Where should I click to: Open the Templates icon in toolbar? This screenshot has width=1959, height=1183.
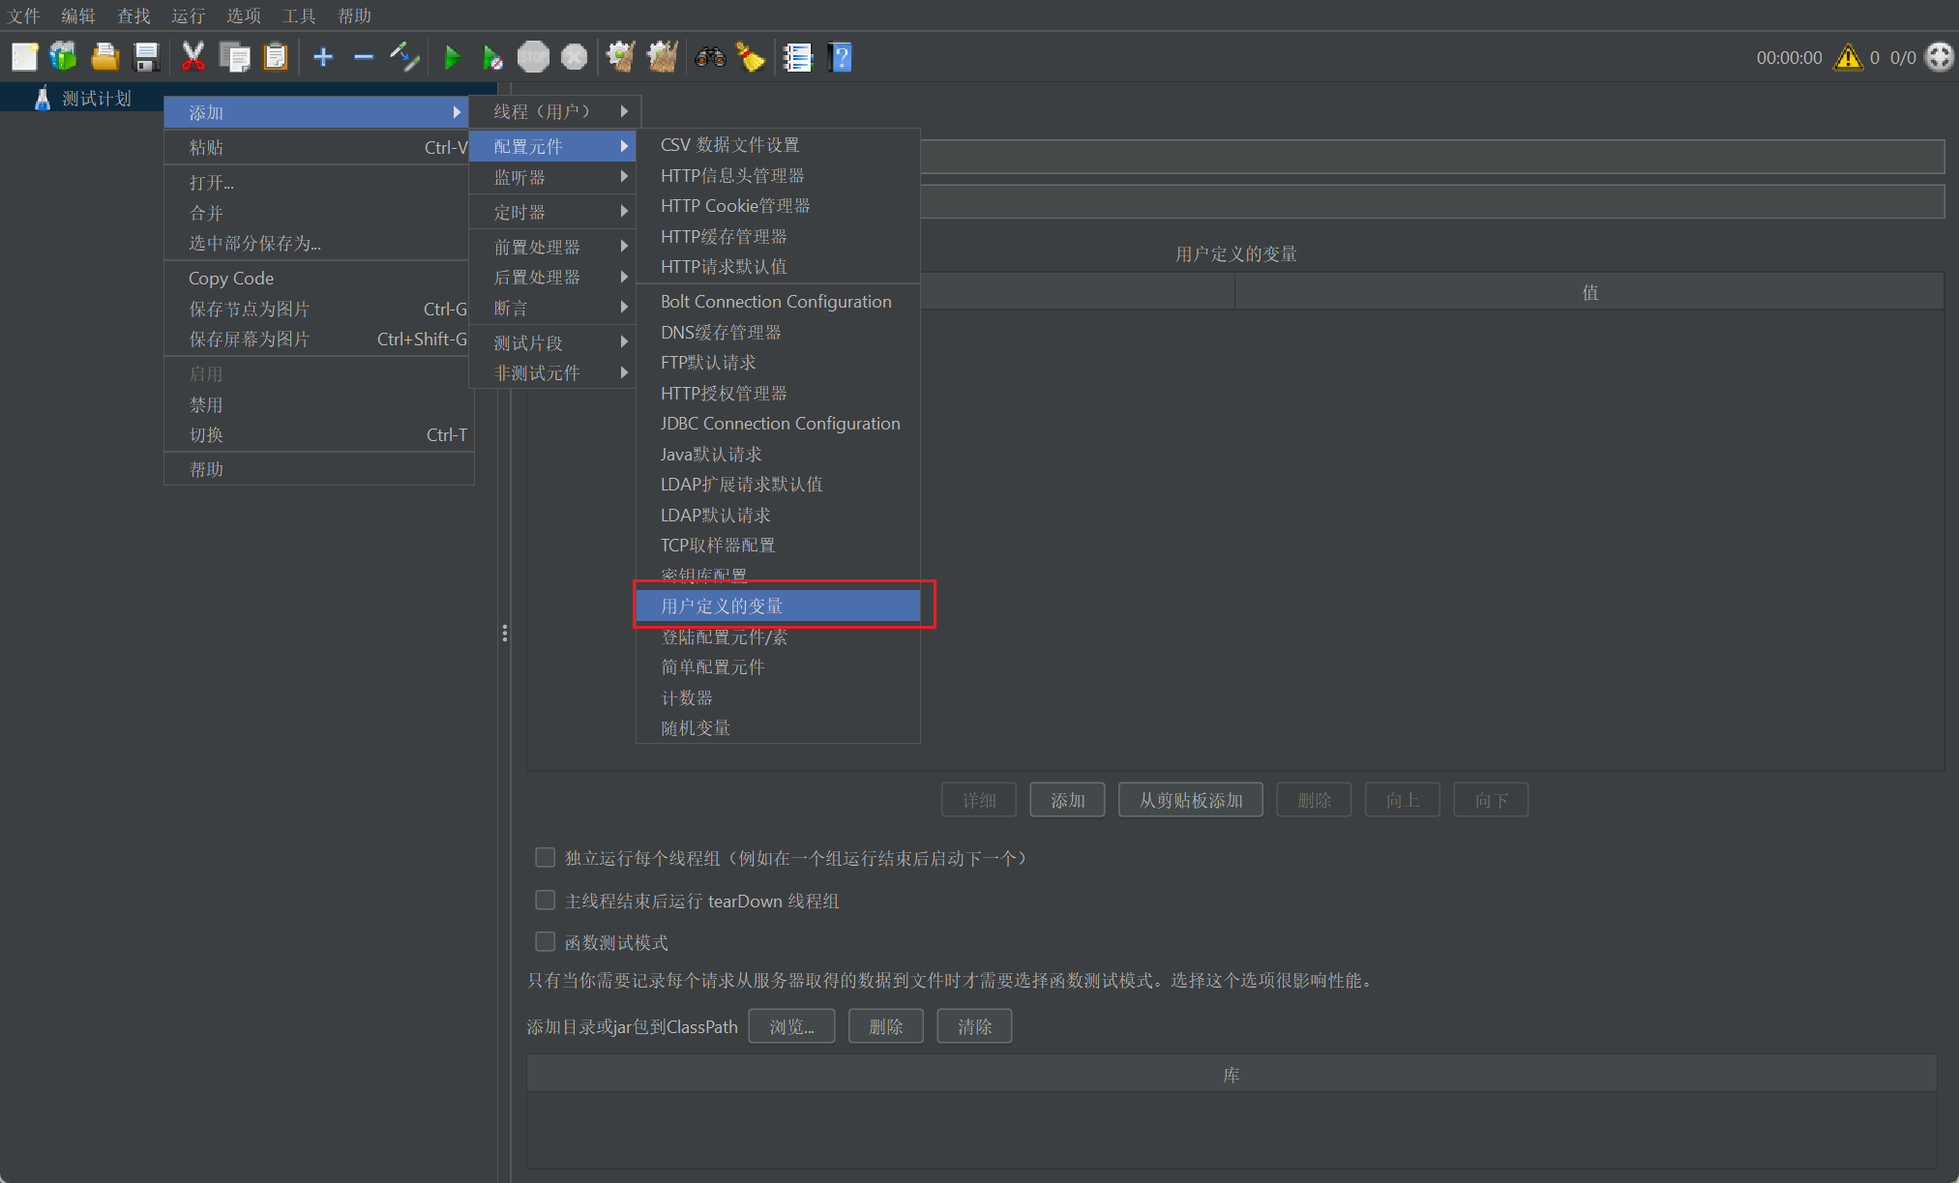[x=64, y=57]
